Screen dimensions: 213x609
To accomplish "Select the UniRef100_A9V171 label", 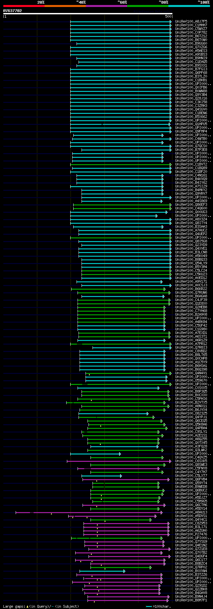I will point(191,281).
